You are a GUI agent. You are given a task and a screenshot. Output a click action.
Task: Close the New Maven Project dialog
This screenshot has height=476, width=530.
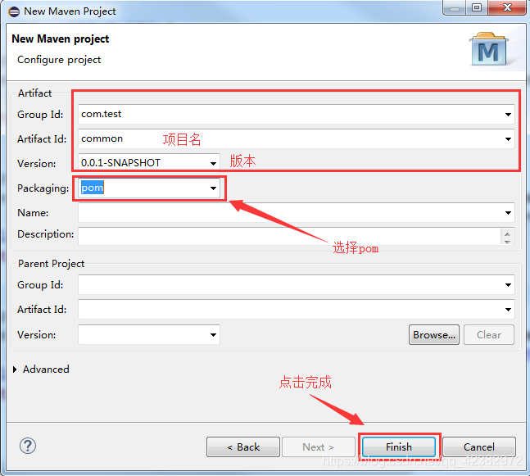(x=507, y=7)
